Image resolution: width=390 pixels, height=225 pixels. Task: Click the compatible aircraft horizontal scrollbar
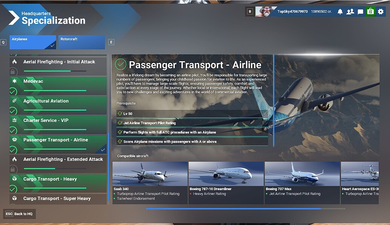[233, 208]
